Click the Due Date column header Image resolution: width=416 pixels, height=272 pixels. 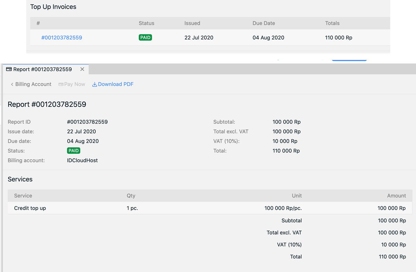(264, 23)
